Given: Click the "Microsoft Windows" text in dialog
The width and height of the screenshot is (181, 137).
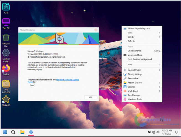Looking at the screenshot, I should [35, 51].
